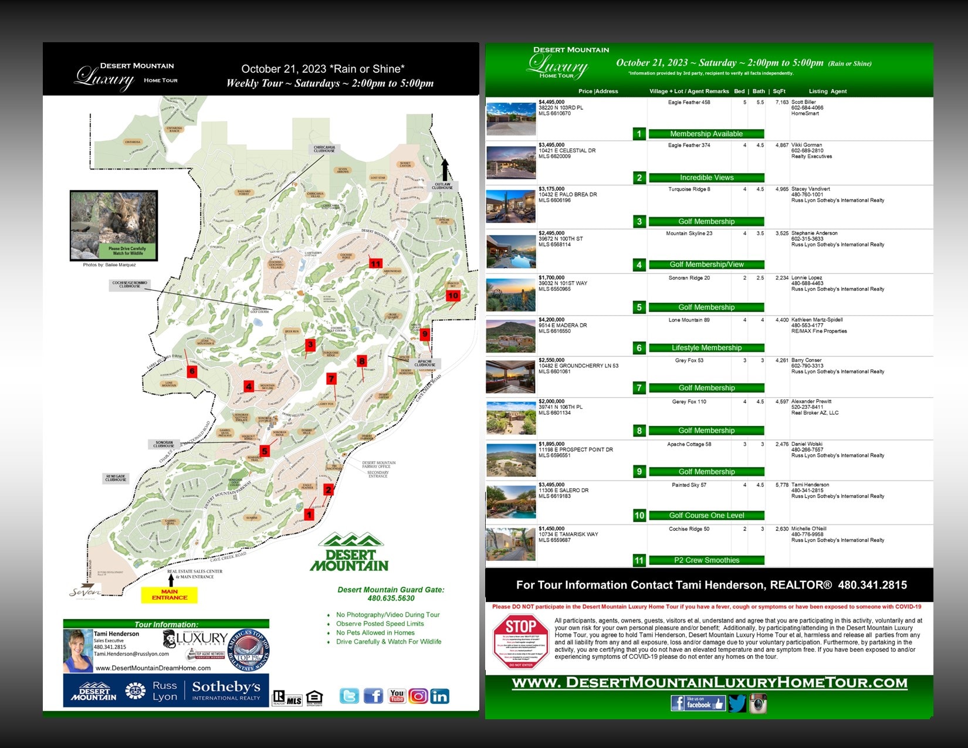
Task: Open the listing photo for 11306 E Salero Dr
Action: point(511,502)
